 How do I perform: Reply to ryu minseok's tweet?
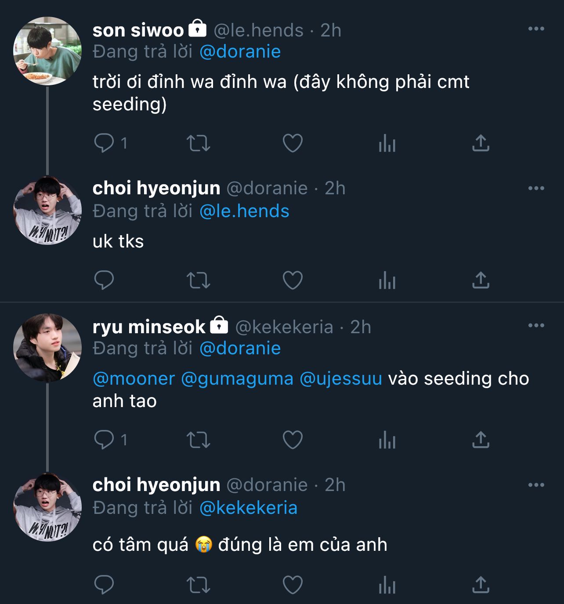(104, 440)
